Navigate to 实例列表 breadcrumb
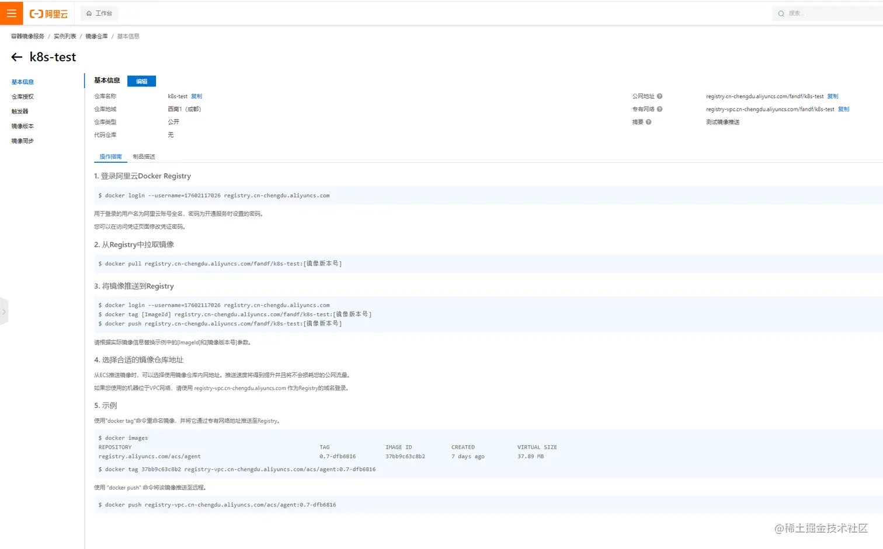883x549 pixels. click(x=65, y=36)
